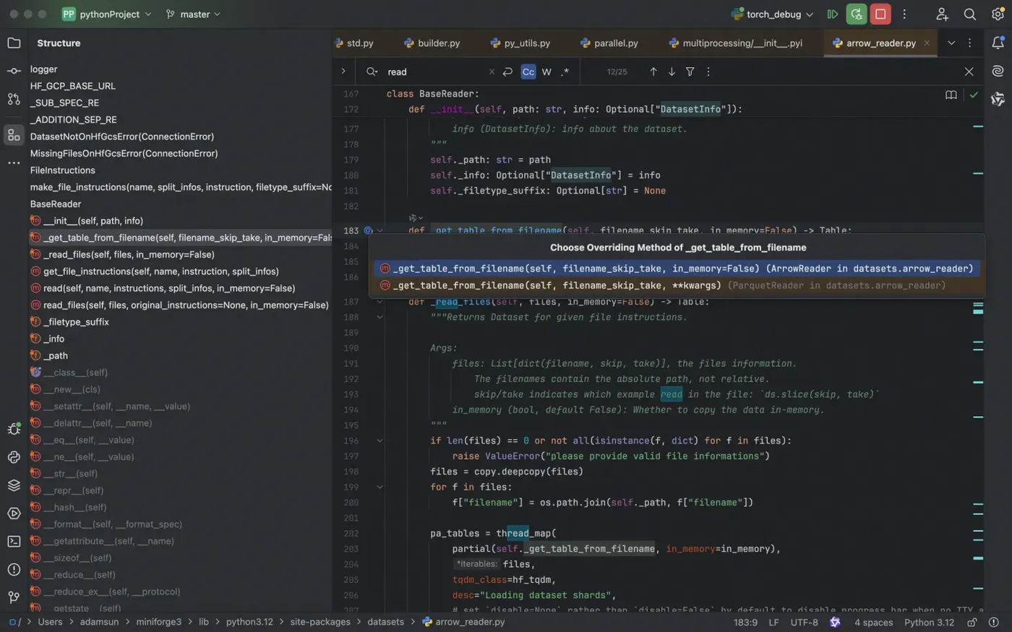The image size is (1012, 632).
Task: Click datasets breadcrumb in navigation bar
Action: point(386,622)
